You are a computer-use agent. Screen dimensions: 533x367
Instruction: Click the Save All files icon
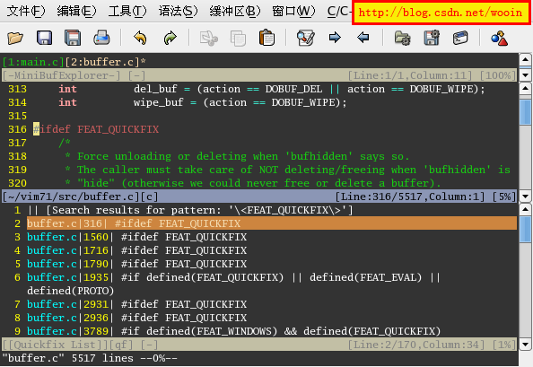tap(73, 38)
